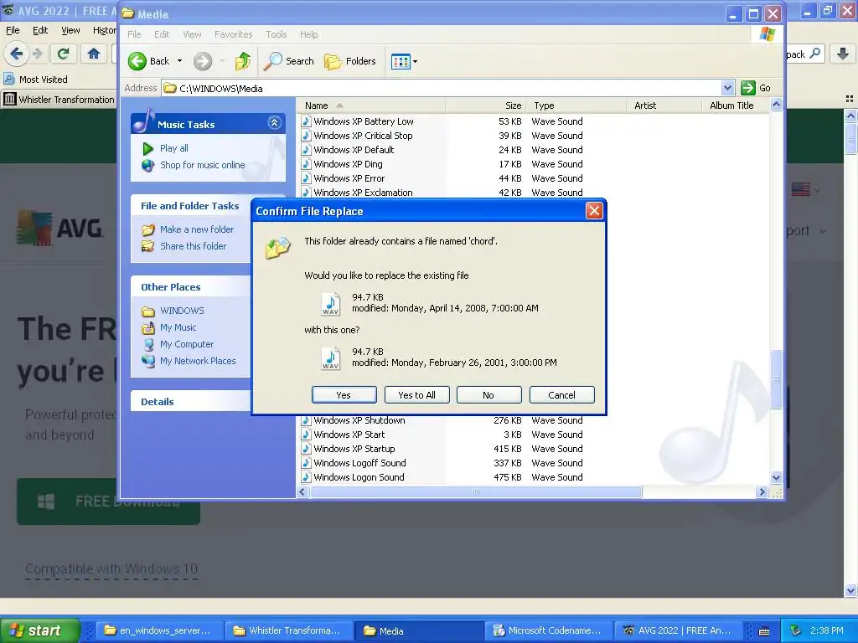
Task: Select Windows XP Battery Low file
Action: tap(364, 121)
